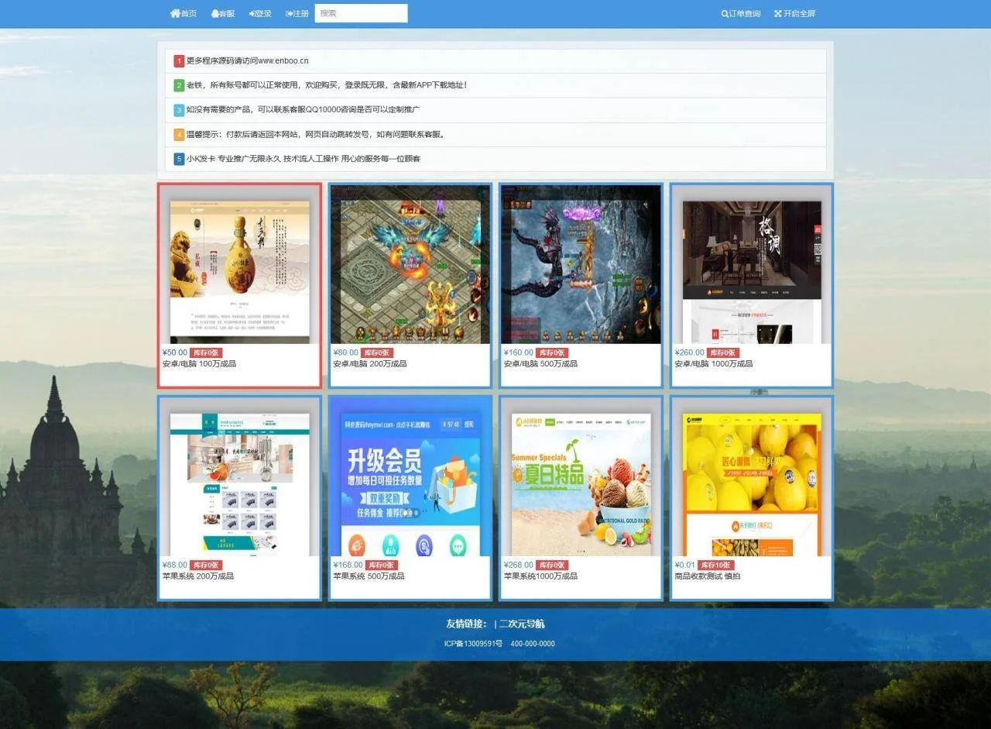Viewport: 991px width, 729px height.
Task: Open the 二次元导航 friend link
Action: (522, 624)
